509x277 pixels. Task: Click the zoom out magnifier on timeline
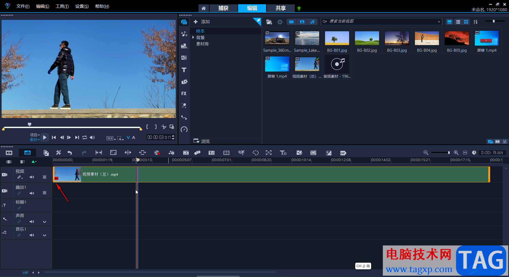[x=426, y=153]
